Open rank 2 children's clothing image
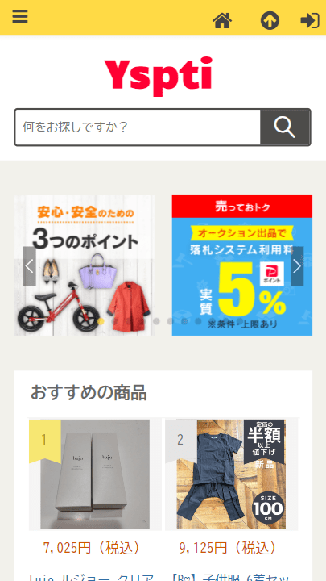The image size is (326, 581). 231,474
